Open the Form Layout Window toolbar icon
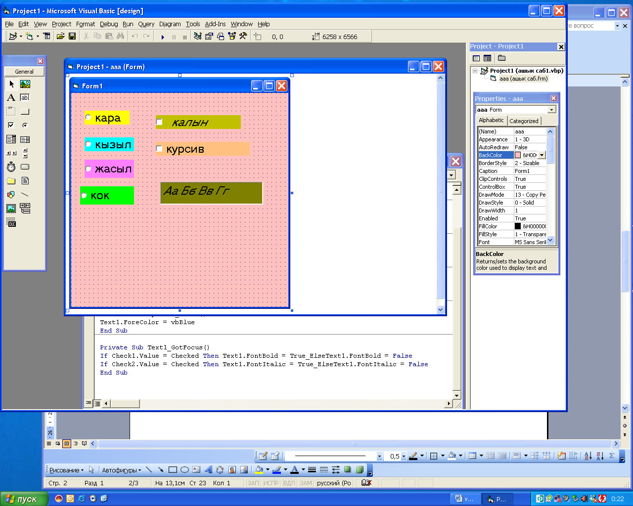This screenshot has width=633, height=506. (x=221, y=37)
